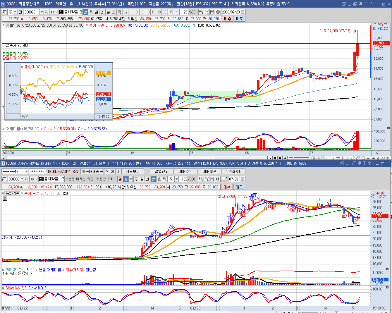Screen dimensions: 392x313
Task: Click the stock search magnifier in 키움종합차트 toolbar
Action: (x=47, y=12)
